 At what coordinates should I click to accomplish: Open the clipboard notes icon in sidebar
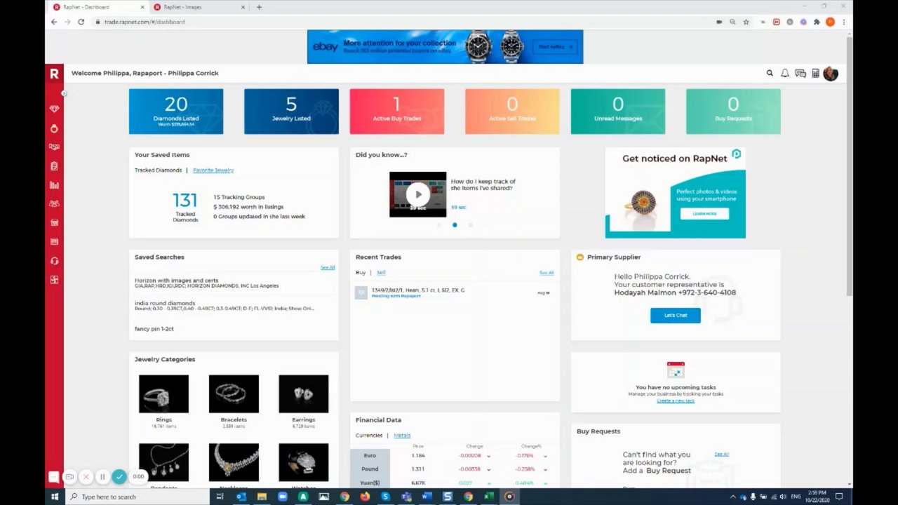(54, 166)
